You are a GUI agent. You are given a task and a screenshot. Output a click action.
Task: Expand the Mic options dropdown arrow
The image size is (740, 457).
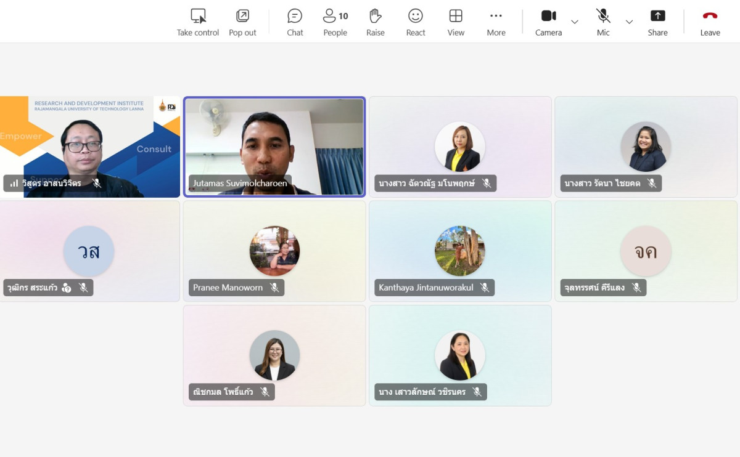(629, 22)
